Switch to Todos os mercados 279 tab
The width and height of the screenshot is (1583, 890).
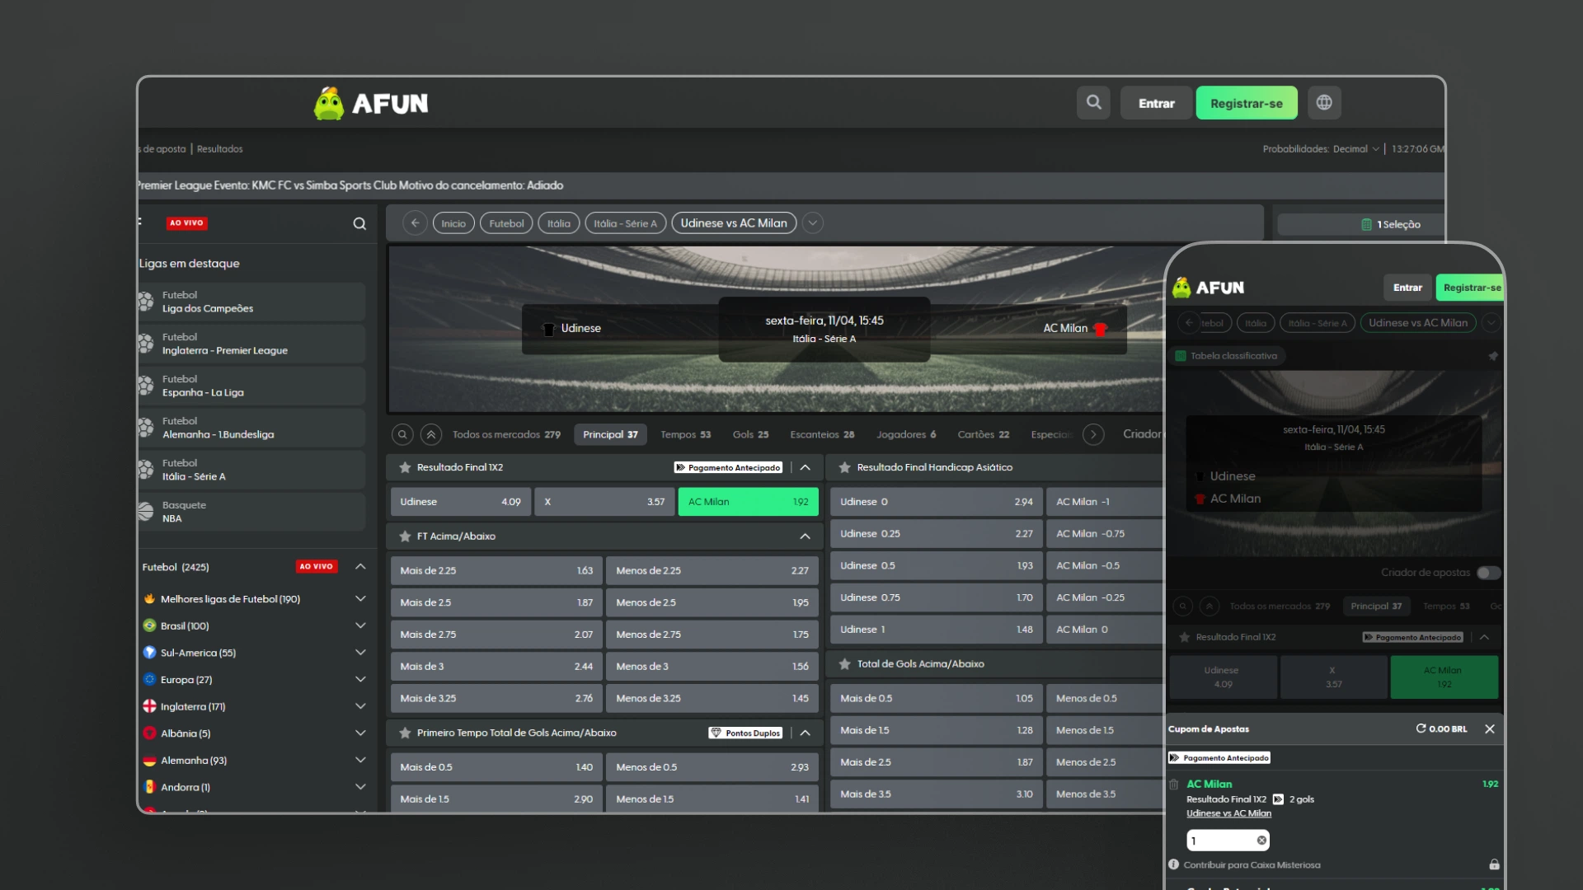tap(506, 434)
